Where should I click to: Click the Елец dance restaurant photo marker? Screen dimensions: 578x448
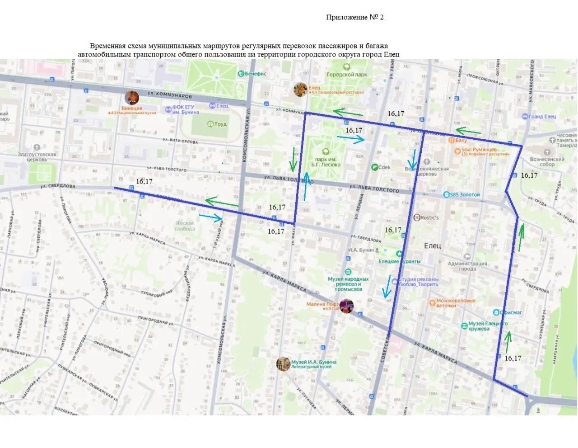[300, 90]
